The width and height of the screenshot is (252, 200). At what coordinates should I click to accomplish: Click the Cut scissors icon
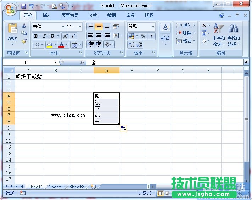pyautogui.click(x=24, y=26)
